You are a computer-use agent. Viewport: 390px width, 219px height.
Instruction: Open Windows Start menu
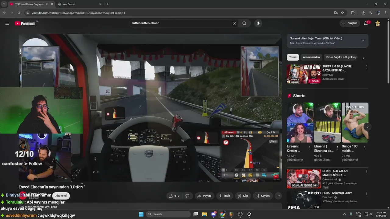click(x=141, y=214)
